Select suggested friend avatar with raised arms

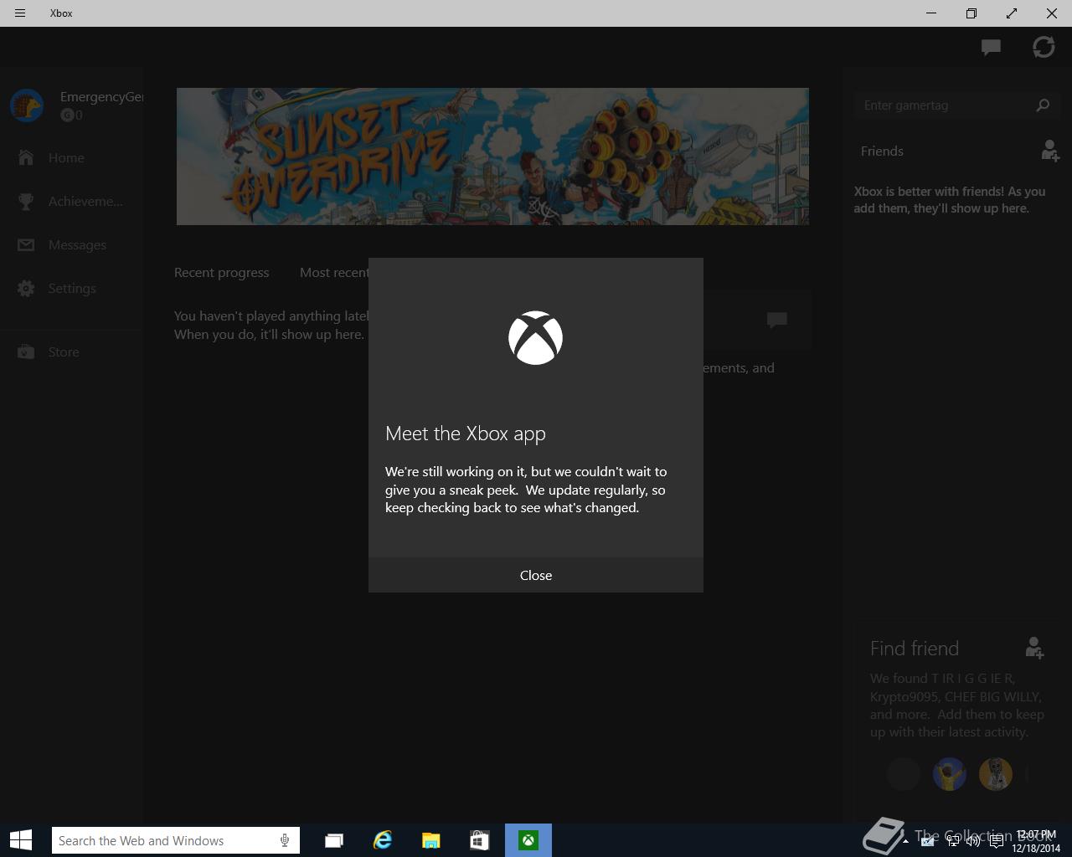pyautogui.click(x=950, y=774)
